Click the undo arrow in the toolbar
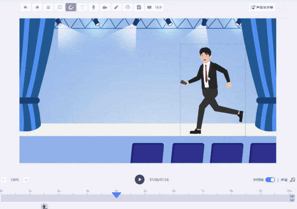 click(x=26, y=8)
